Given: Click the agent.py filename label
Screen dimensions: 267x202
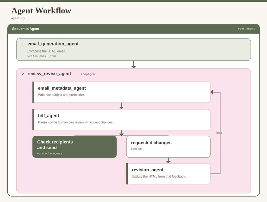Looking at the screenshot, I should 18,18.
